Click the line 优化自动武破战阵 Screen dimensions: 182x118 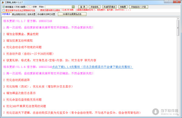coord(16,80)
